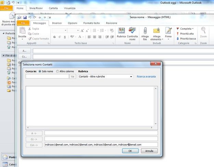Open the Formato testo tab
The image size is (214, 167).
pos(91,23)
